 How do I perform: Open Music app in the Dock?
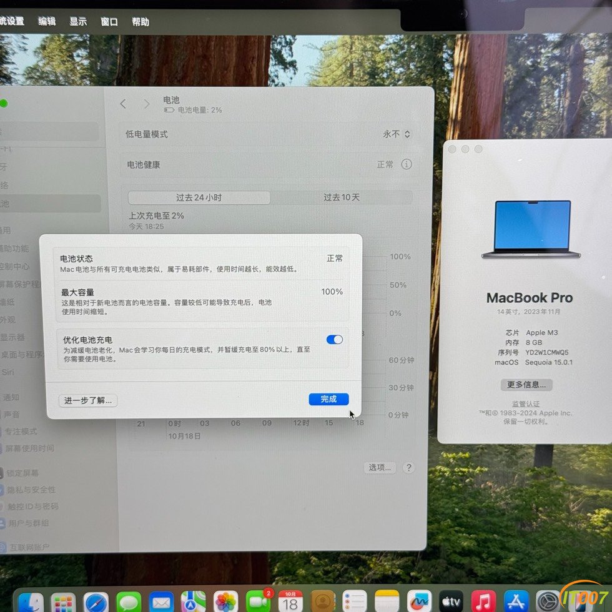click(x=483, y=602)
